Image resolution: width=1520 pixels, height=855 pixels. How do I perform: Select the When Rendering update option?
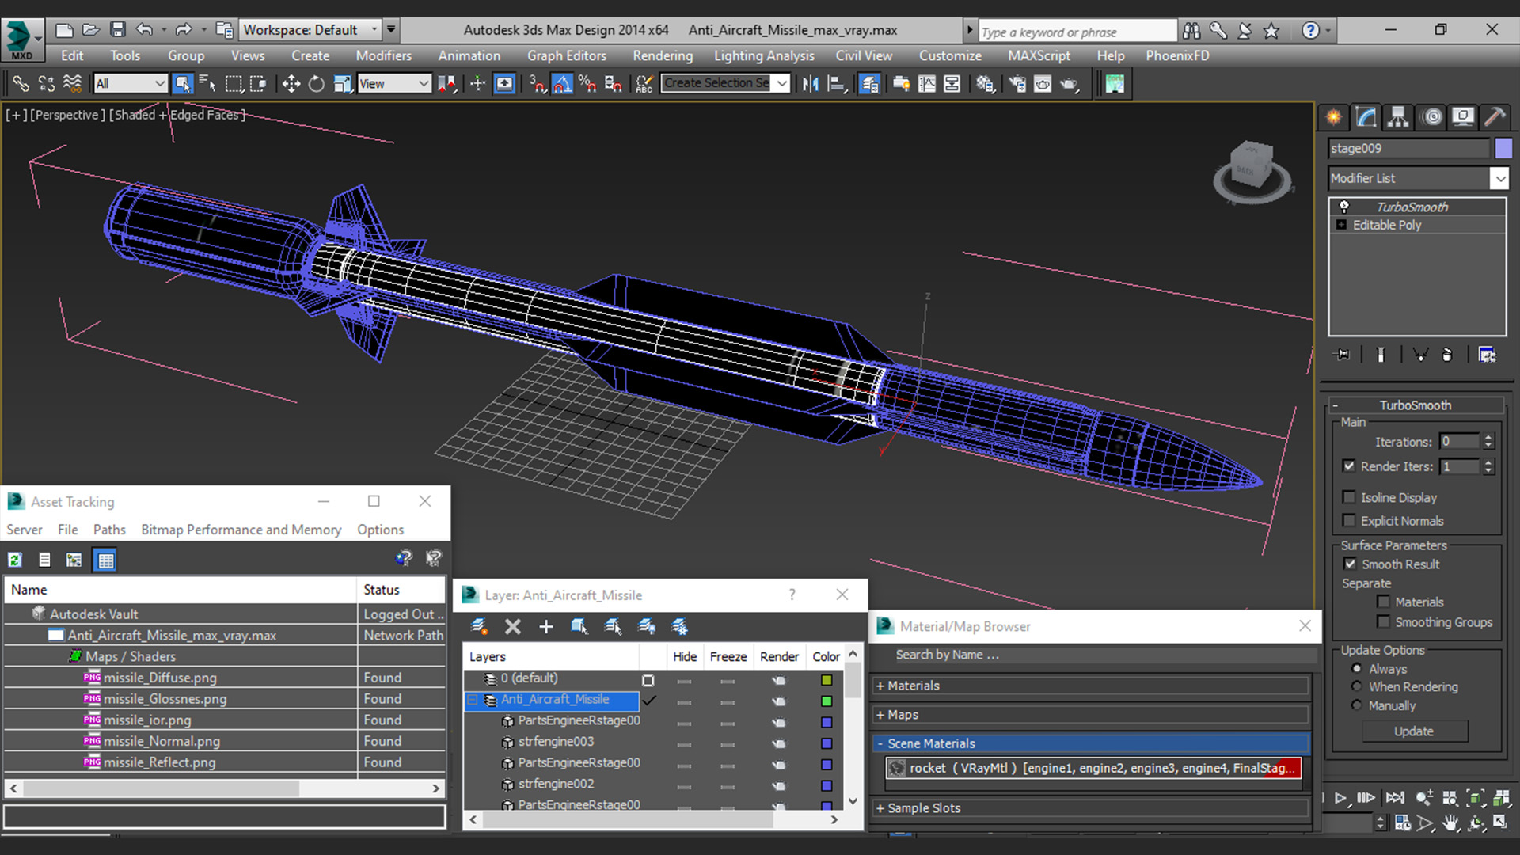pyautogui.click(x=1357, y=686)
